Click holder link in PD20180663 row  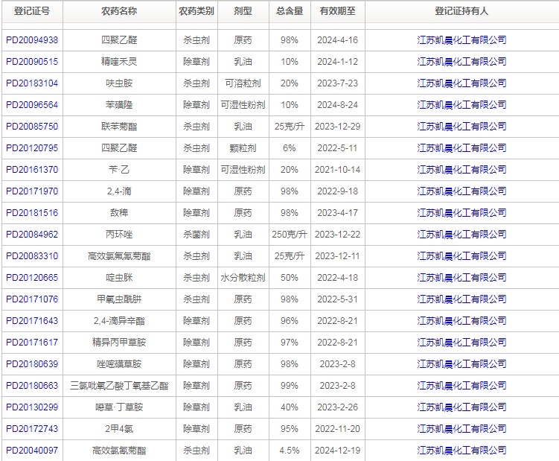(x=461, y=385)
